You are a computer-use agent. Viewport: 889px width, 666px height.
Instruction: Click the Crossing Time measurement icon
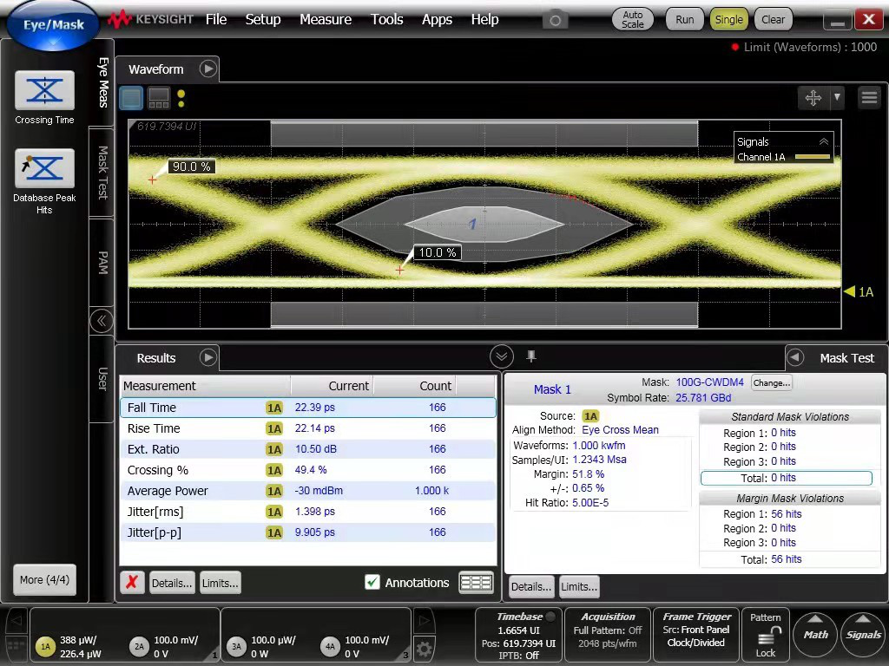click(x=44, y=91)
